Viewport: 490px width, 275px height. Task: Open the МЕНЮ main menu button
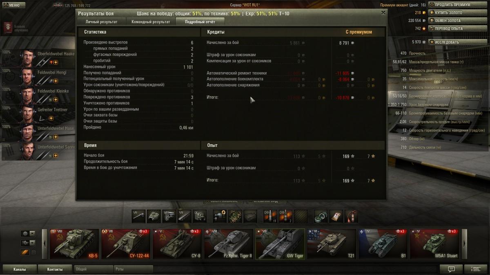point(13,5)
